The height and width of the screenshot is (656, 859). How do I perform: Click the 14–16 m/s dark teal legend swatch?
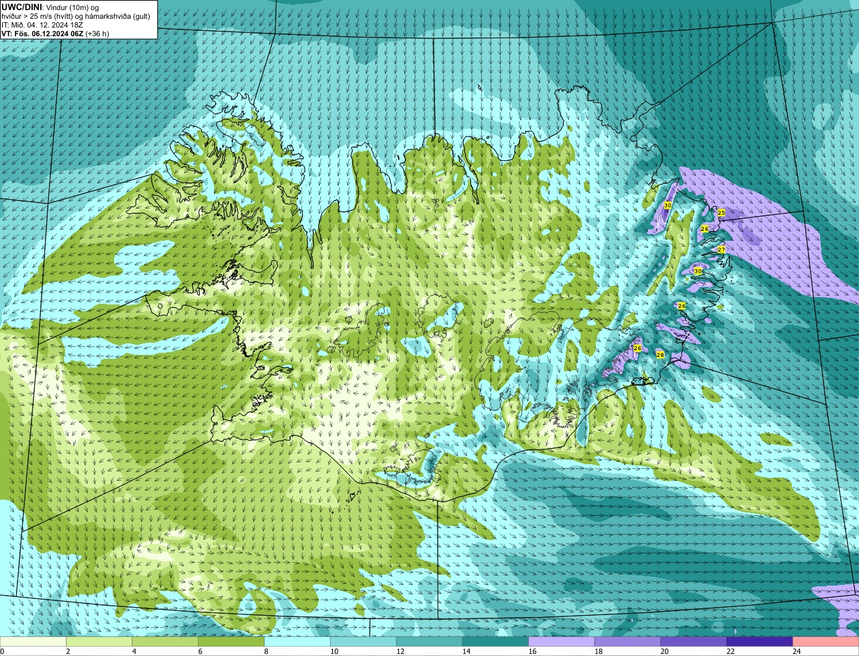point(496,642)
